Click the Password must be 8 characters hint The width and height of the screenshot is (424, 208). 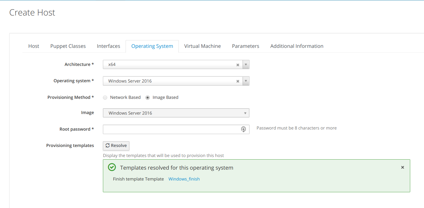point(296,128)
